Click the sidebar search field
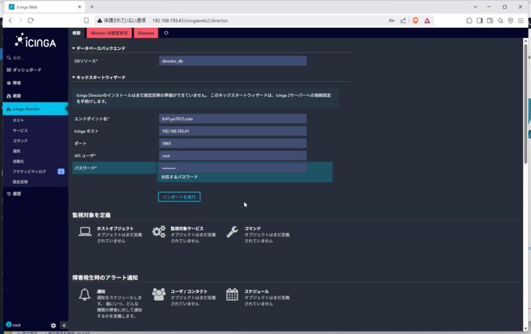The height and width of the screenshot is (334, 531). click(35, 58)
